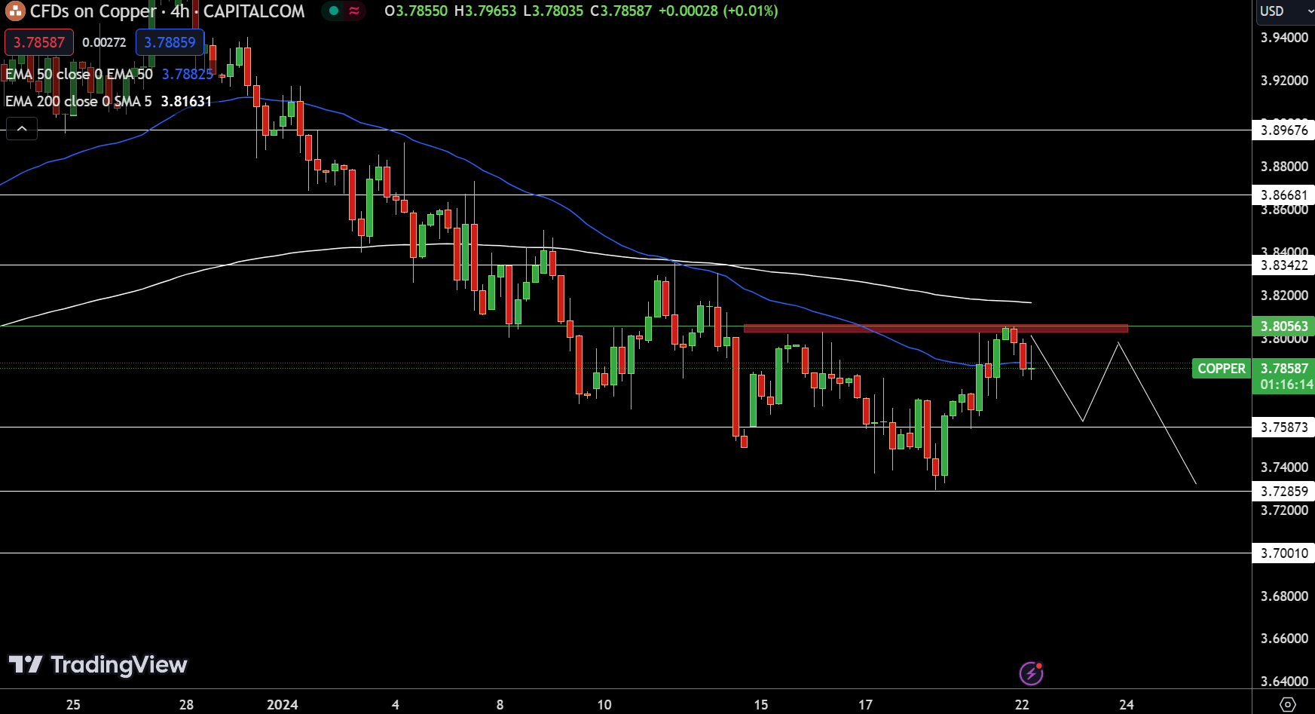Click the COPPER price label tag
This screenshot has height=714, width=1315.
point(1222,369)
